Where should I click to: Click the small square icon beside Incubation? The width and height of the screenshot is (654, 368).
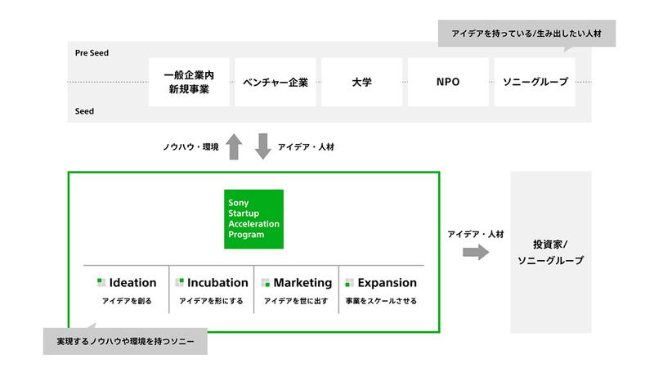pyautogui.click(x=180, y=283)
